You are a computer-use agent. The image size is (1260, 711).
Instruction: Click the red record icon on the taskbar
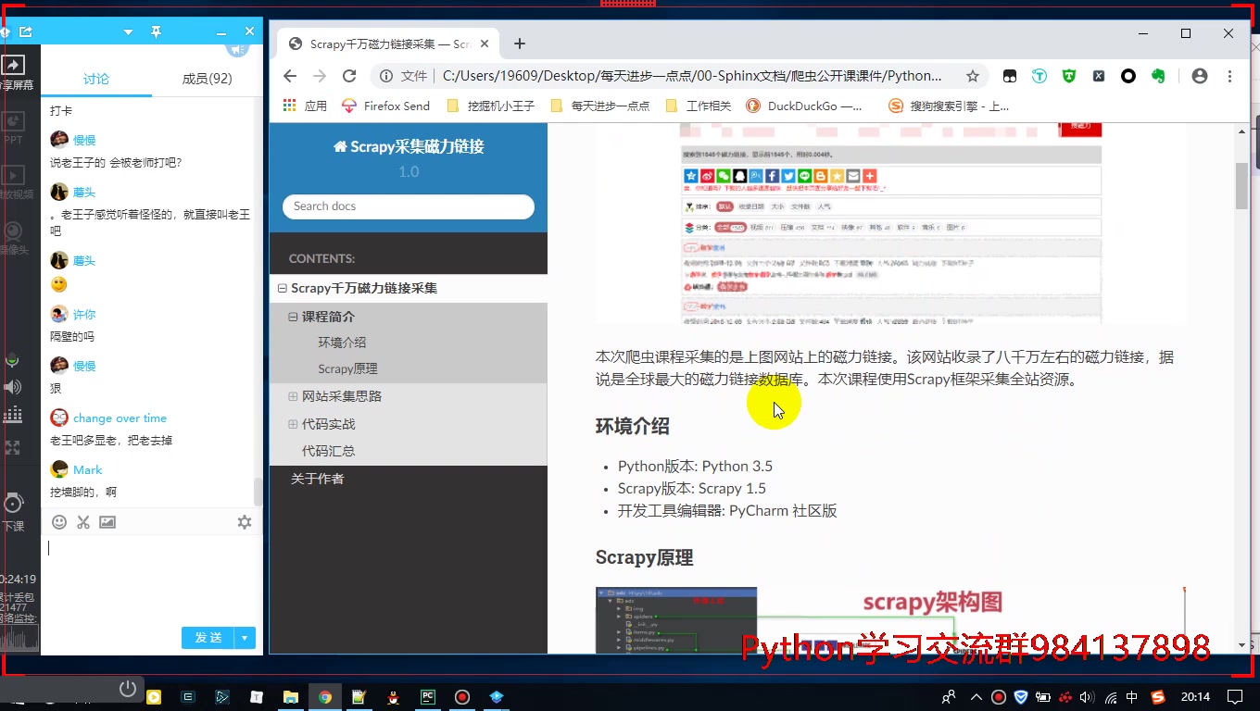(461, 696)
